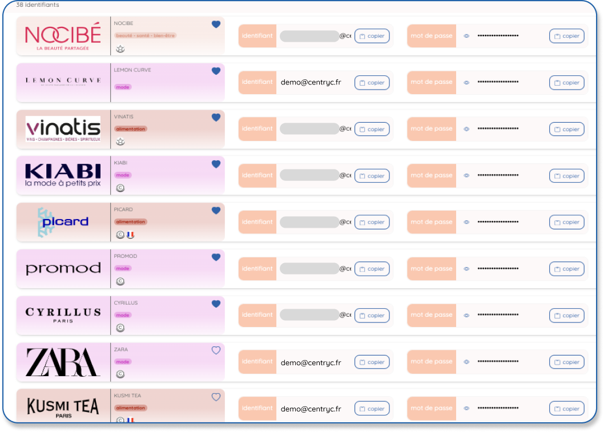Click the Kusmi Tea identifiant email field
Image resolution: width=604 pixels, height=432 pixels.
coord(311,409)
